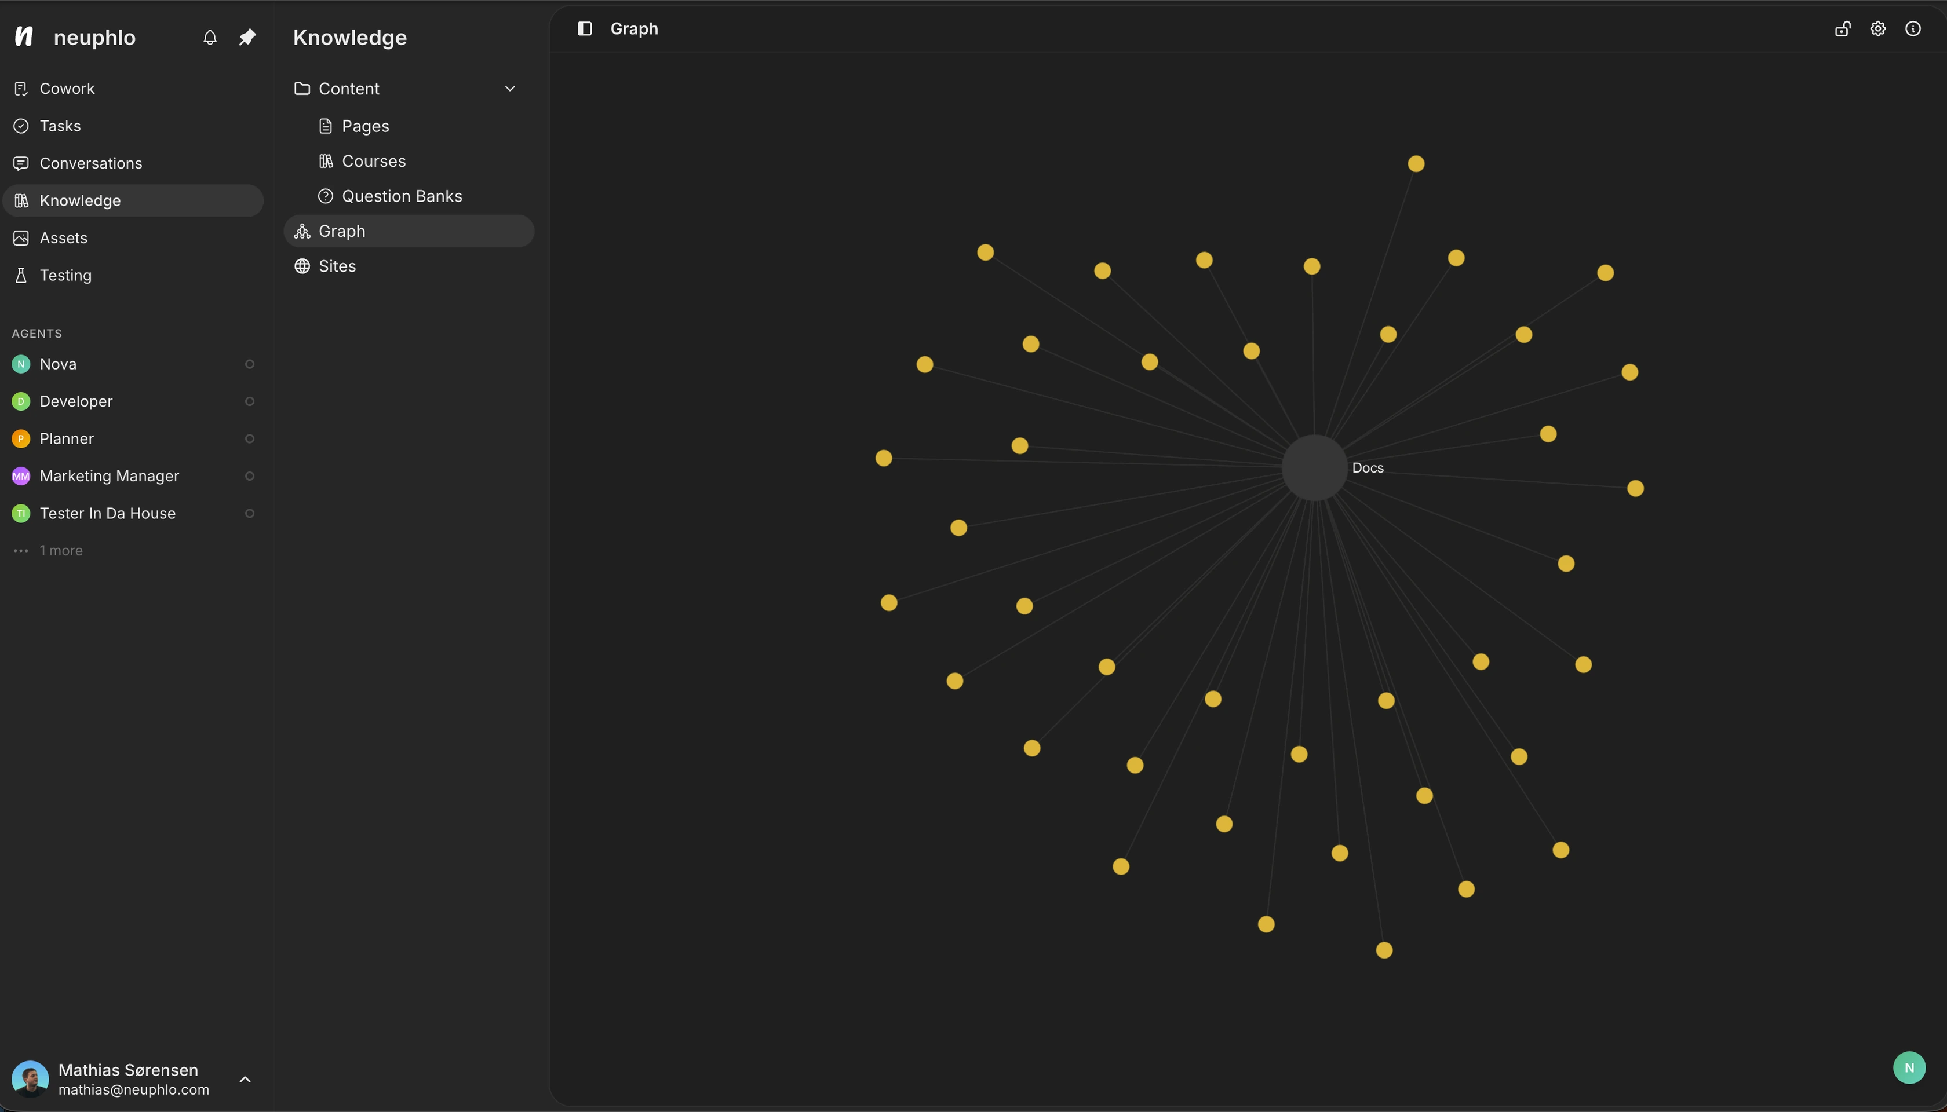Select the Tester In Da House agent
This screenshot has width=1947, height=1112.
point(133,514)
